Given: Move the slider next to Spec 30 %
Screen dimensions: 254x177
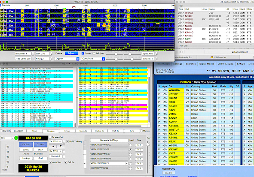Looking at the screenshot, I should pos(130,54).
